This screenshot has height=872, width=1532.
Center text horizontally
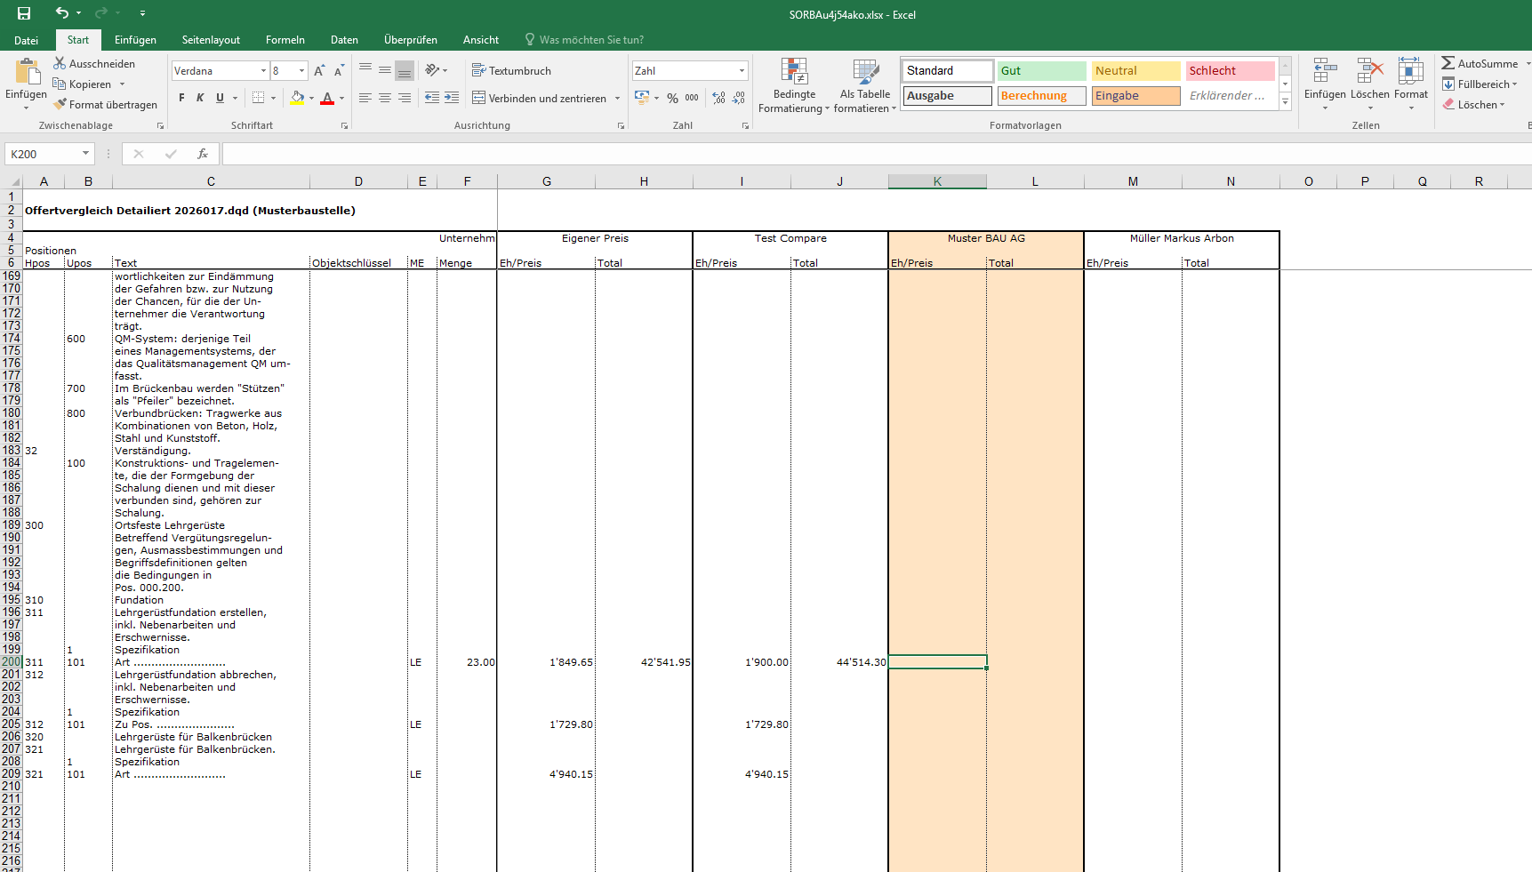(385, 98)
